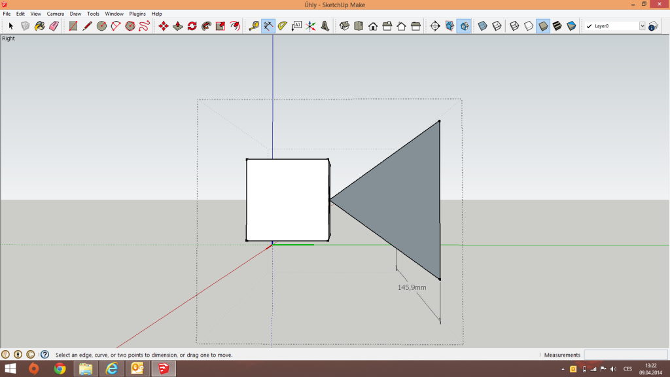Select the Protractor tool
Image resolution: width=670 pixels, height=377 pixels.
283,26
